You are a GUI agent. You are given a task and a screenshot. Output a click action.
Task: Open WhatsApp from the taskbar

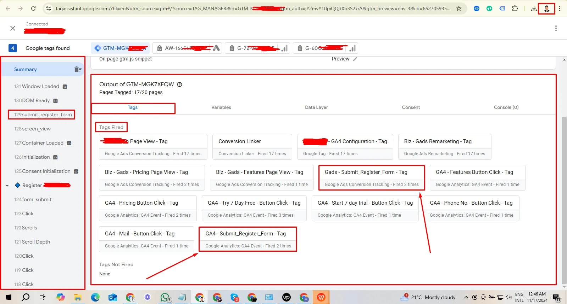[x=165, y=297]
